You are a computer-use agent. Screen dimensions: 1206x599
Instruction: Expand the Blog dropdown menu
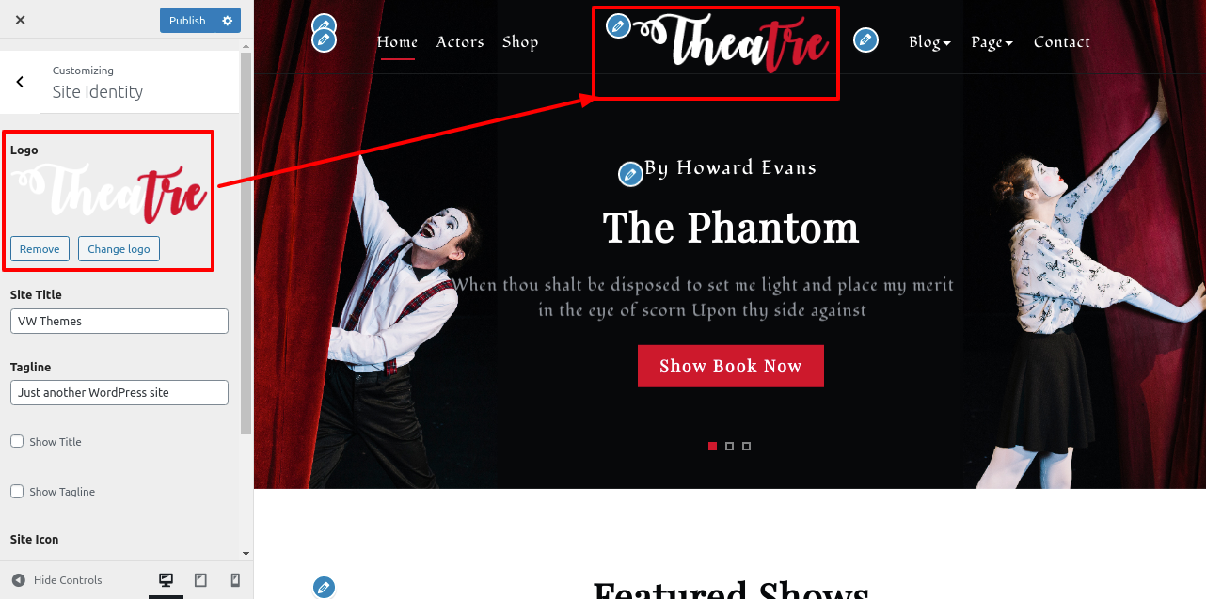coord(929,42)
